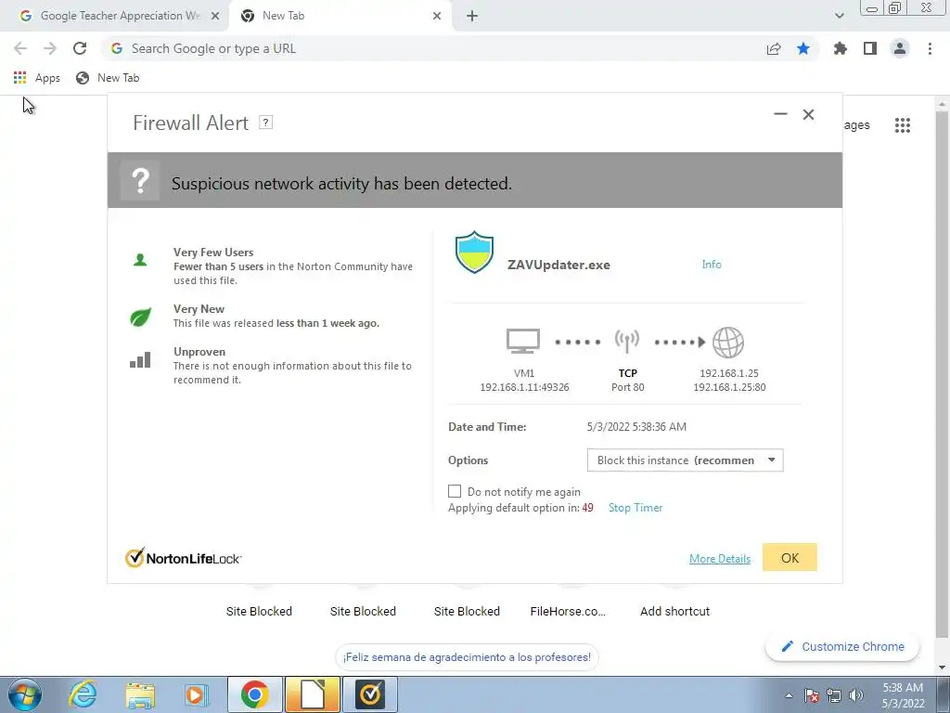
Task: Click the NortonLifeLock logo
Action: point(183,558)
